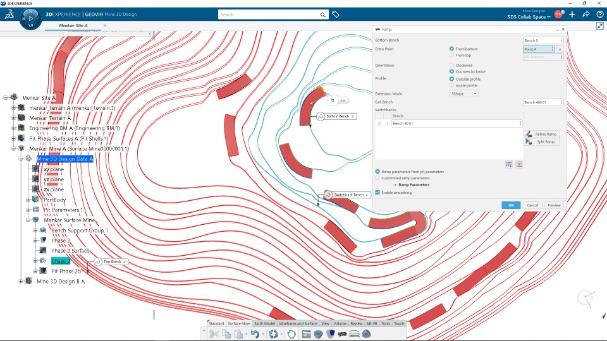Click the Refine Ramp button
The image size is (607, 341).
[x=541, y=134]
